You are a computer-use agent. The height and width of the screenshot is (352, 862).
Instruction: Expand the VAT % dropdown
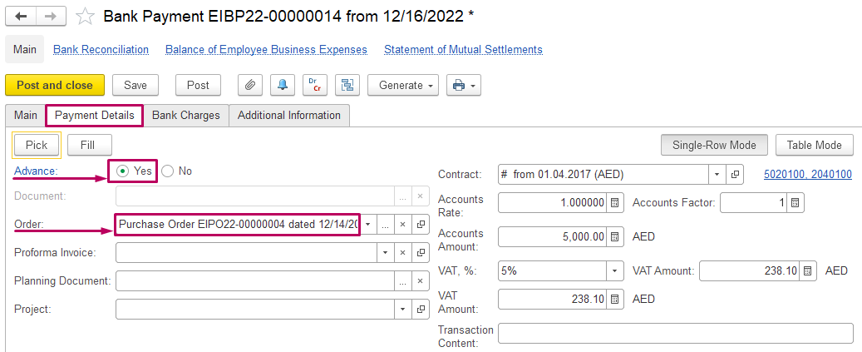[x=614, y=270]
